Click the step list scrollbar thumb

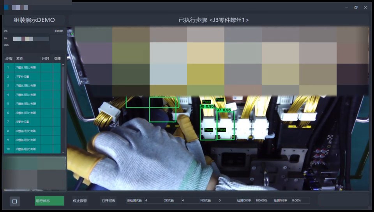(x=63, y=87)
